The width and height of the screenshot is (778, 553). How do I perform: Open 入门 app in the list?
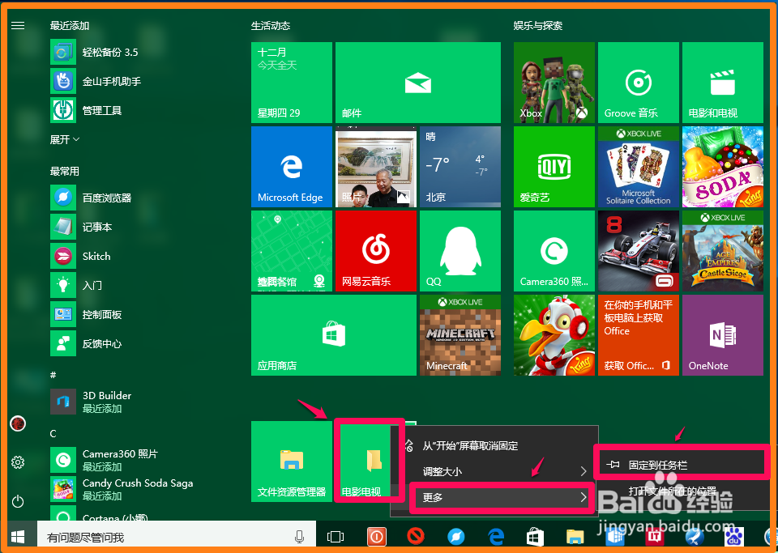coord(76,286)
